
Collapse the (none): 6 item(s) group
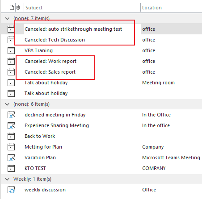tap(7, 104)
